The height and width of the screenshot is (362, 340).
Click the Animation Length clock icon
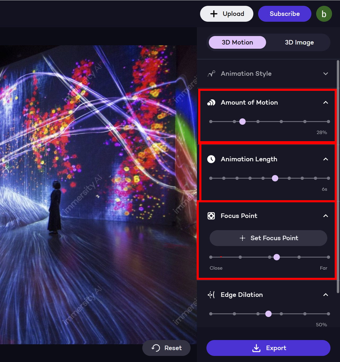(211, 159)
